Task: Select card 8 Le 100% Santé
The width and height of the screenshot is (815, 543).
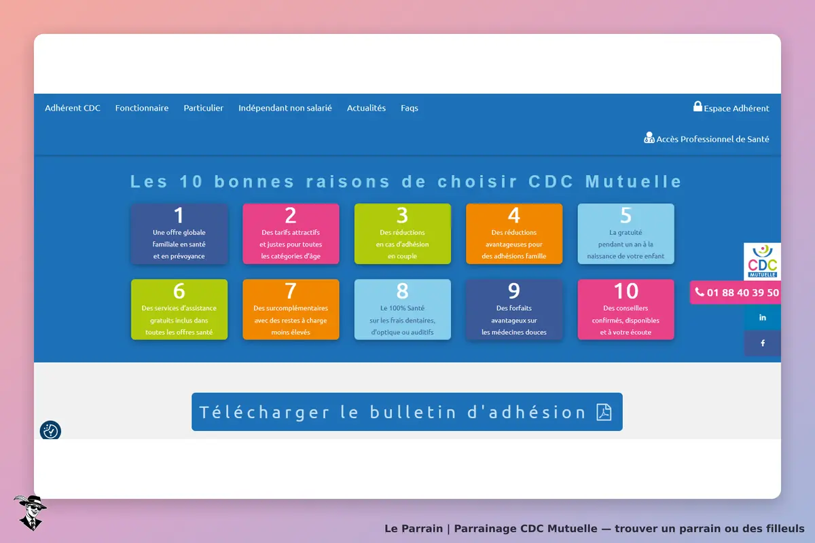Action: point(403,310)
